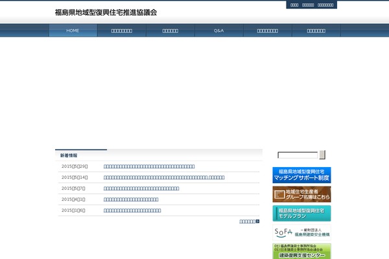Open the first utility link in the top-right header box

(294, 5)
